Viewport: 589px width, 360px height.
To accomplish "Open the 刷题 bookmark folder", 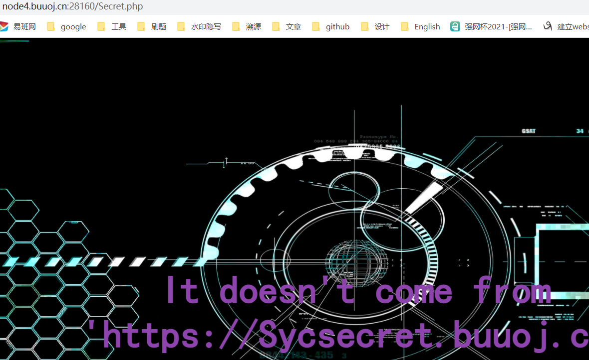I will [x=152, y=27].
